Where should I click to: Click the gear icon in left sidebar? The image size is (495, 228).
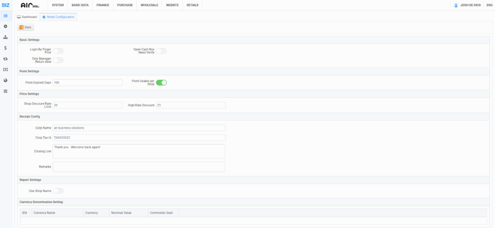pos(5,27)
